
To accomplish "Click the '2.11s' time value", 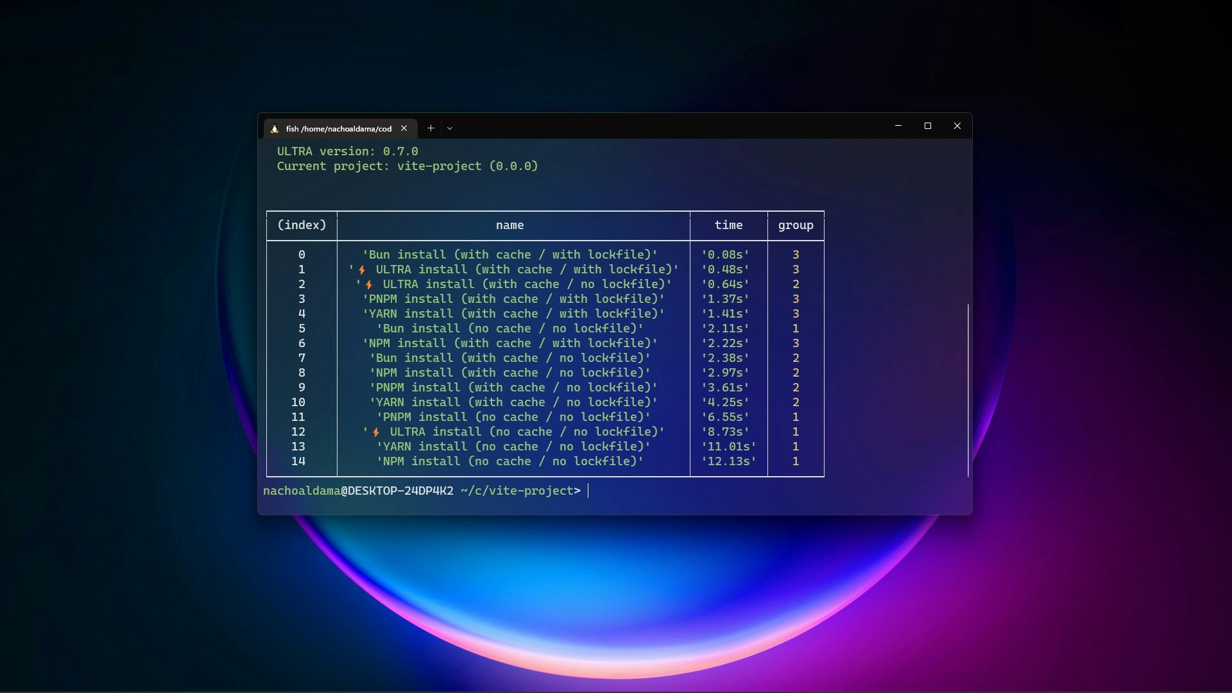I will click(725, 329).
